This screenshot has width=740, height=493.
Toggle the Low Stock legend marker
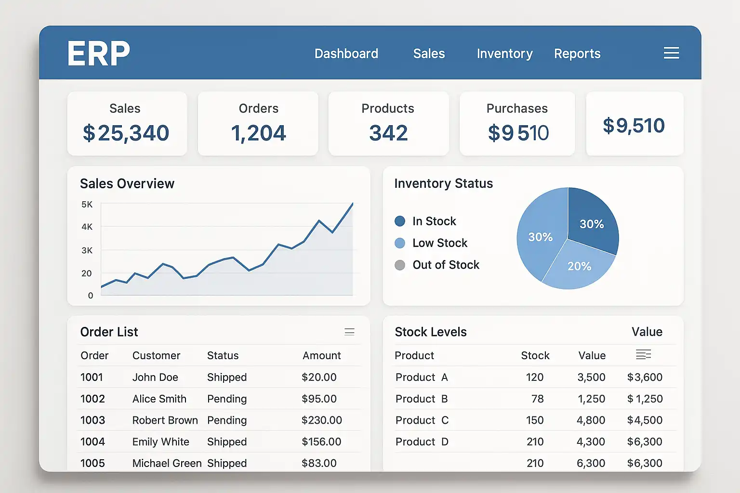coord(400,243)
